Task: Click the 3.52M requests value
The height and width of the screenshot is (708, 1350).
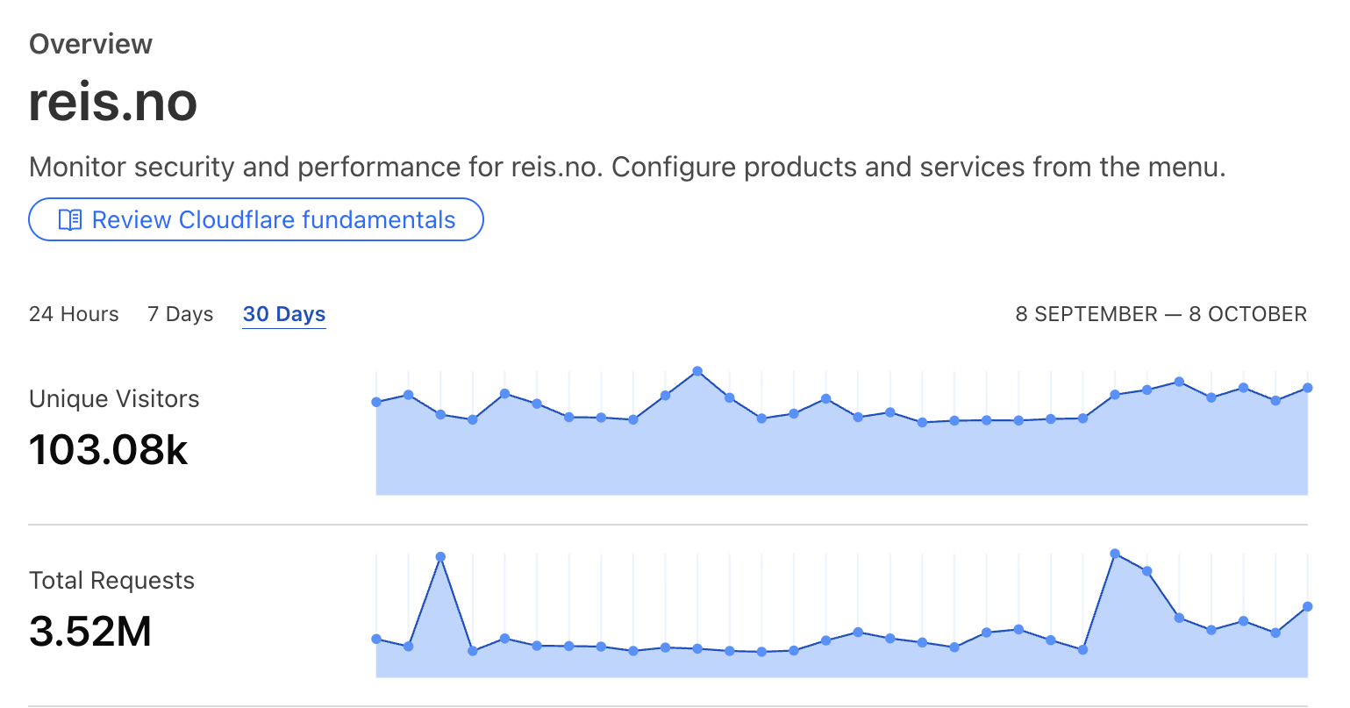Action: tap(90, 632)
